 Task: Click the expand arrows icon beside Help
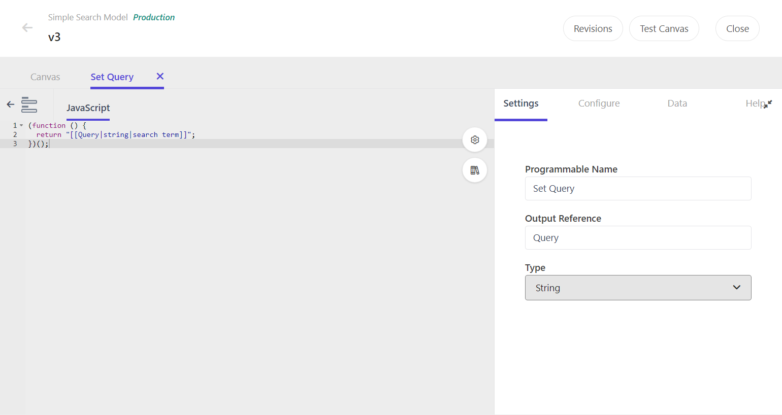770,105
